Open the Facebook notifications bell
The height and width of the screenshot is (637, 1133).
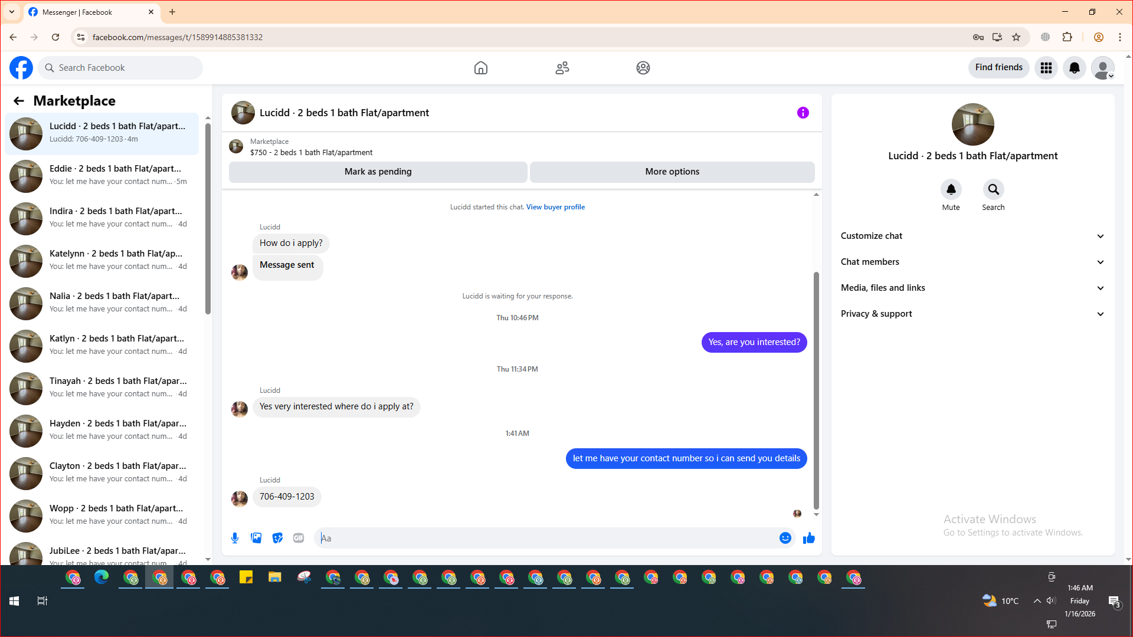(x=1074, y=68)
